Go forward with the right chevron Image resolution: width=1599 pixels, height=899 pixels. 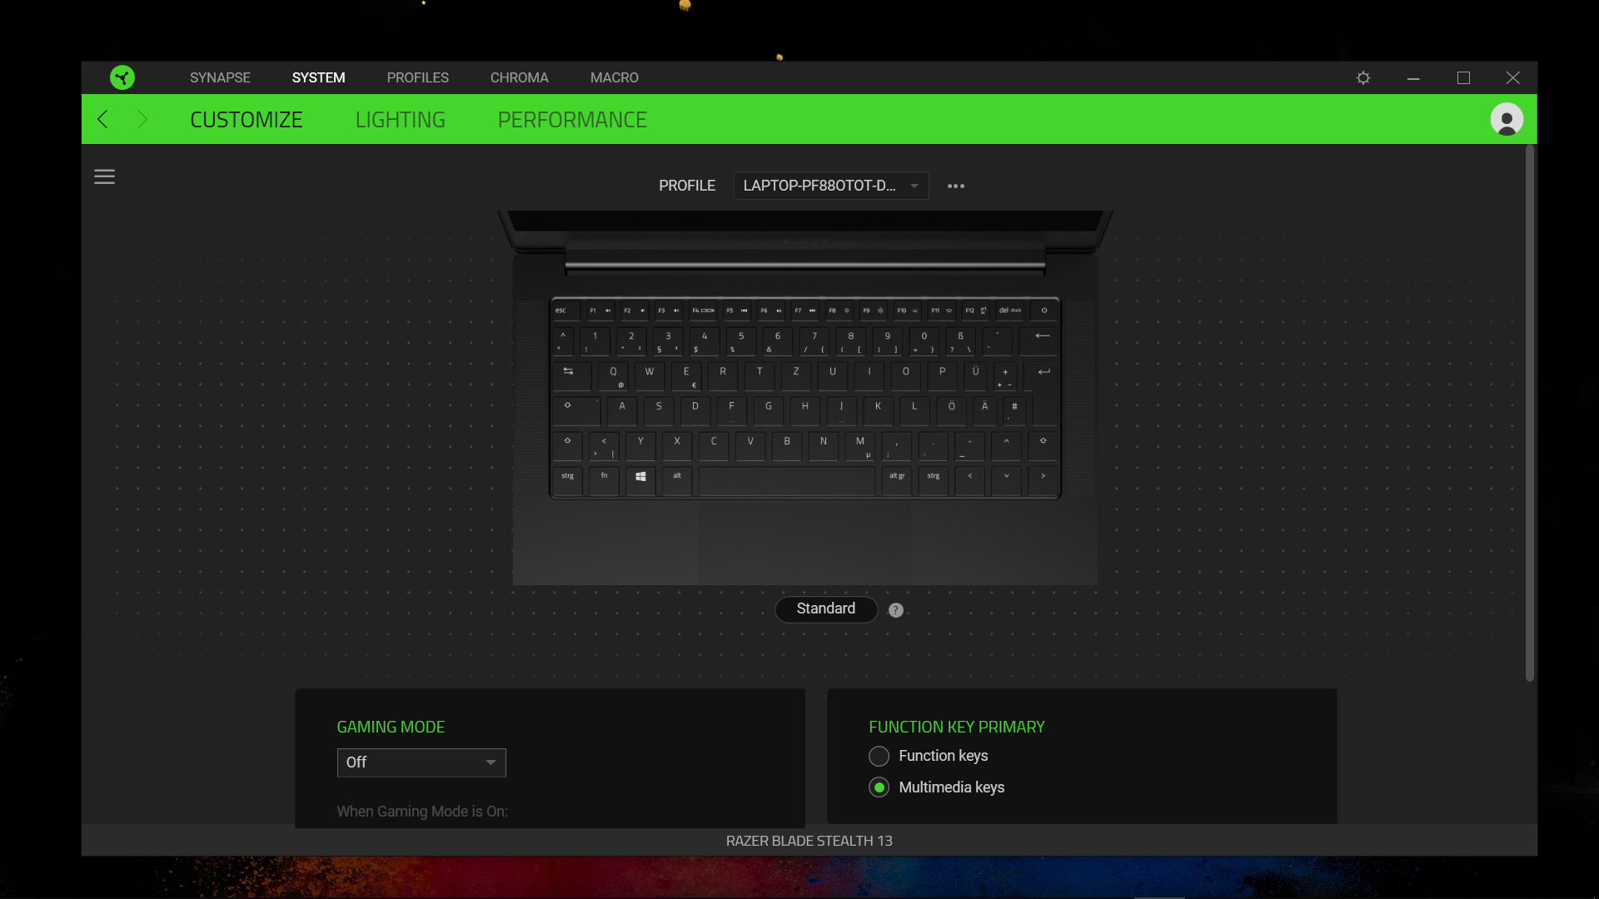point(142,119)
